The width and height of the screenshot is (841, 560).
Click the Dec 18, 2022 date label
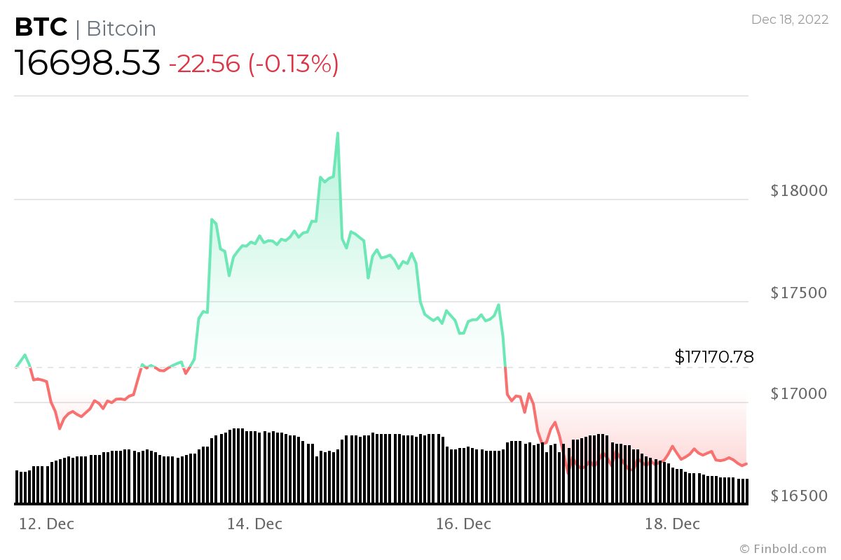pos(789,20)
